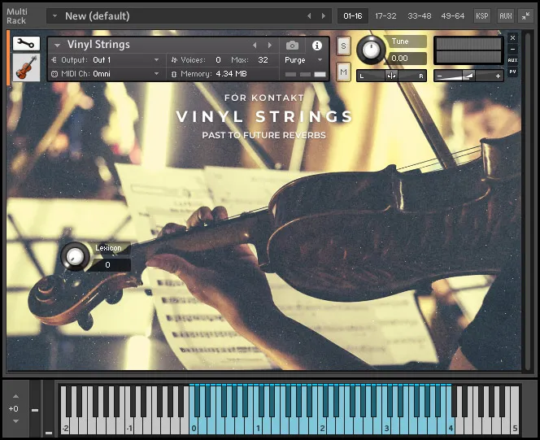Screen dimensions: 540x440
Task: Switch to the 33-48 rack page
Action: point(420,15)
